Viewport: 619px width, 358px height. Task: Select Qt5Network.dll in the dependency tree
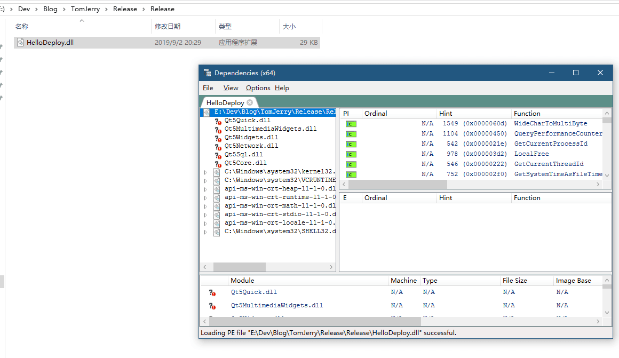(x=251, y=146)
